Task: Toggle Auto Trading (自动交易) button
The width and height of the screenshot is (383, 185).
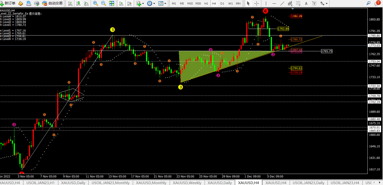Action: [x=52, y=3]
